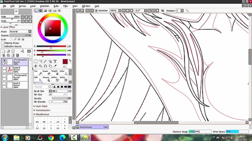This screenshot has height=141, width=252.
Task: Select the Linework1 layer row
Action: [15, 78]
